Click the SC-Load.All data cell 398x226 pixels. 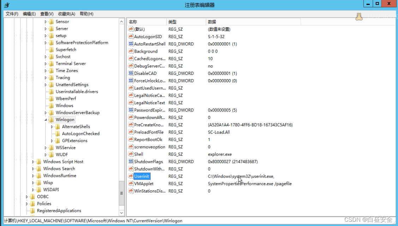click(219, 132)
